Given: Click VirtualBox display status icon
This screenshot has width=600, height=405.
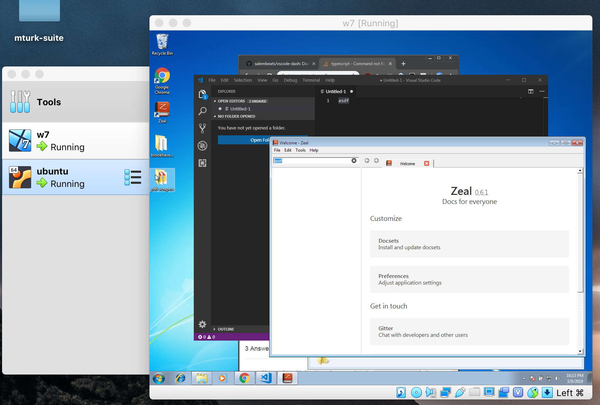Looking at the screenshot, I should pos(489,392).
